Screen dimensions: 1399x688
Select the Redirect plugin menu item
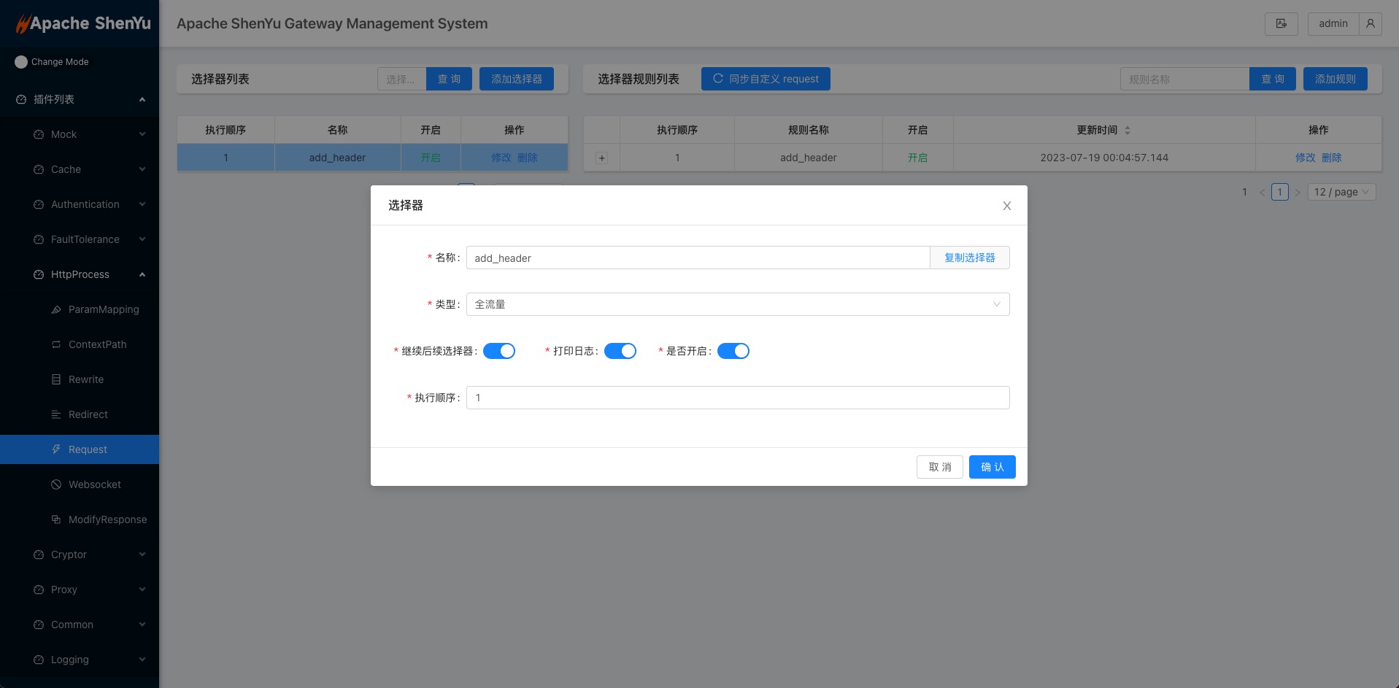pos(88,414)
